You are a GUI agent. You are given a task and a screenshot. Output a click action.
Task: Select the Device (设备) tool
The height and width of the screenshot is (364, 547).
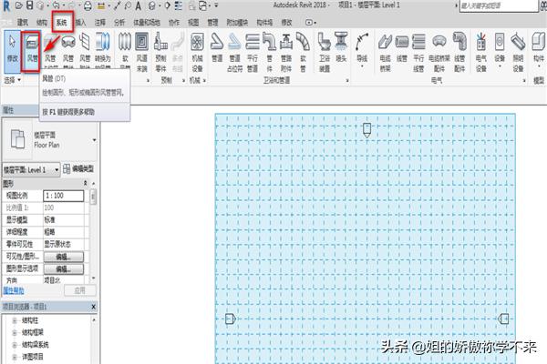tap(500, 49)
